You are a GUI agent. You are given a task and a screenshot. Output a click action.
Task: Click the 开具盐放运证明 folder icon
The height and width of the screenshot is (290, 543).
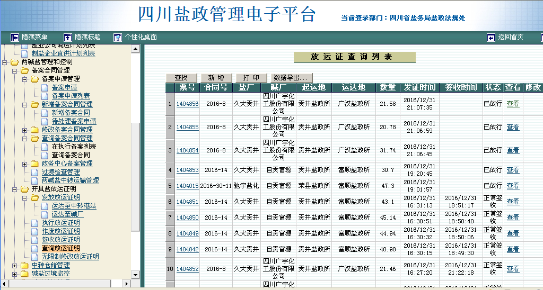24,189
